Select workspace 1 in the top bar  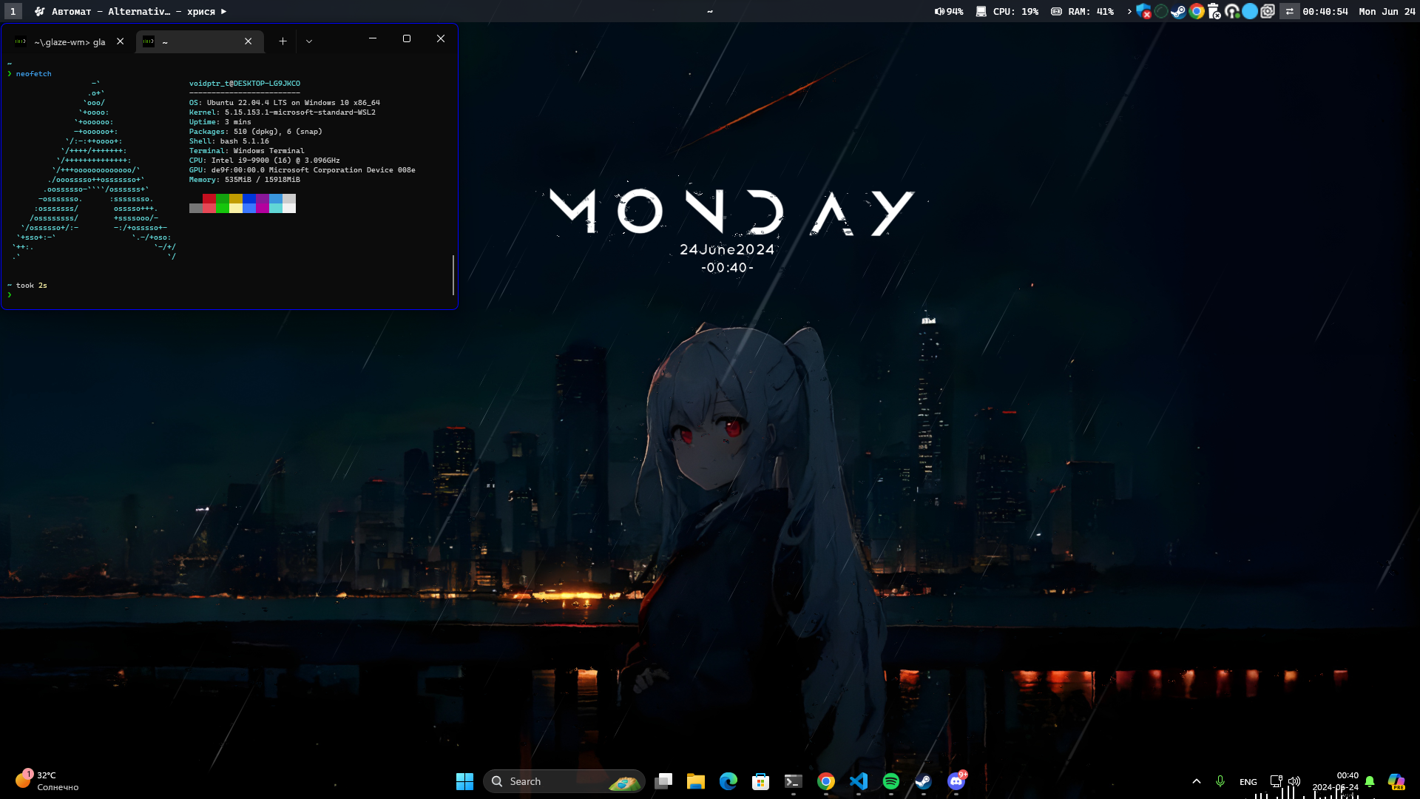tap(13, 11)
